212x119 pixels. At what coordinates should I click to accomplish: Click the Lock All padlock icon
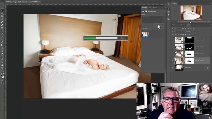point(185,35)
